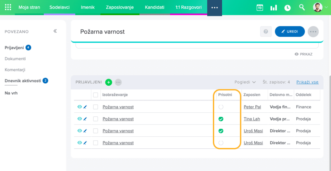View Peter Pal row with eye icon
Image resolution: width=331 pixels, height=171 pixels.
pos(80,107)
